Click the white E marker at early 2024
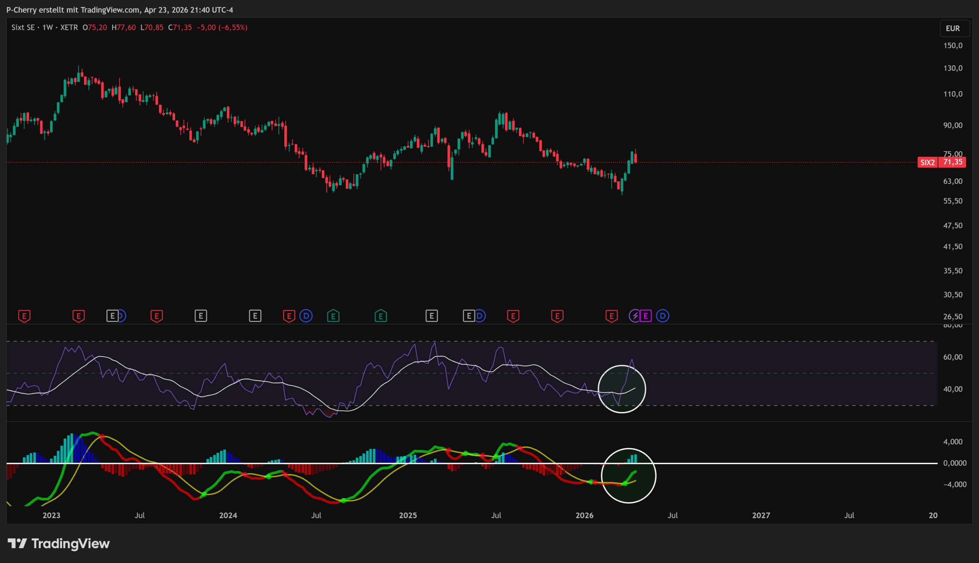This screenshot has height=563, width=979. pyautogui.click(x=255, y=316)
